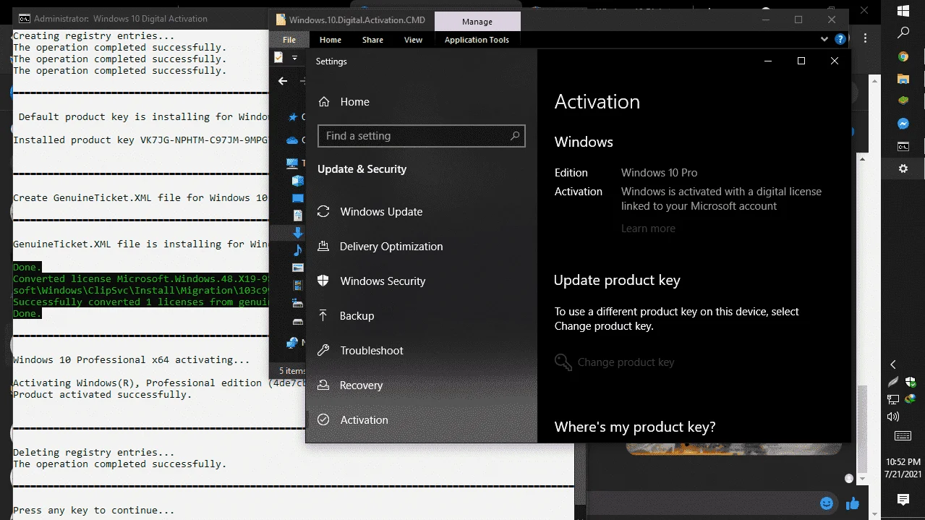This screenshot has height=520, width=925.
Task: Click "Product activated successfully." line
Action: pos(103,394)
